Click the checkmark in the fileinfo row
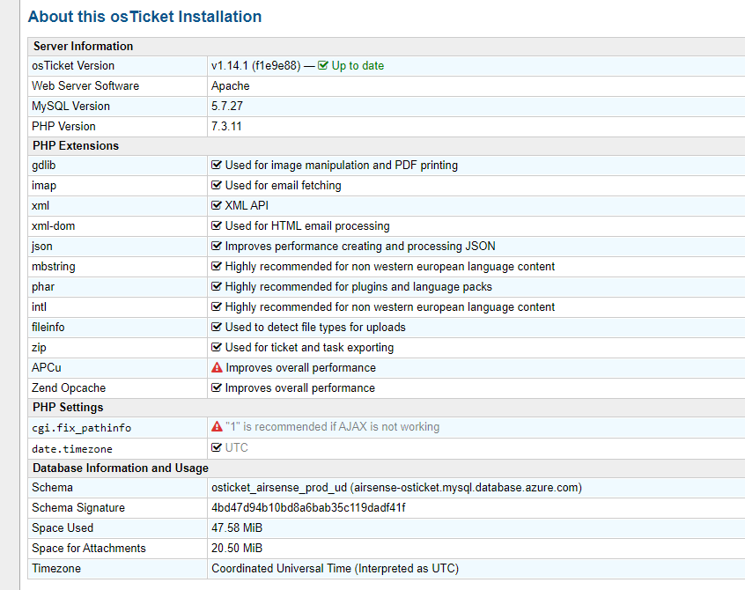The image size is (745, 590). 217,328
